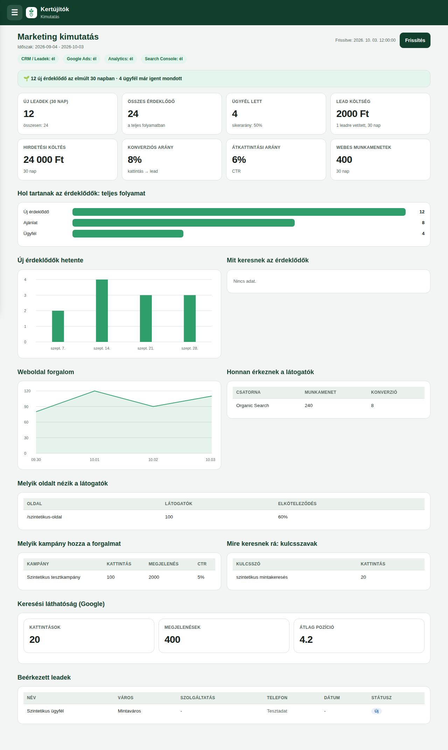
Task: Click the sprout icon in banner
Action: coord(26,78)
